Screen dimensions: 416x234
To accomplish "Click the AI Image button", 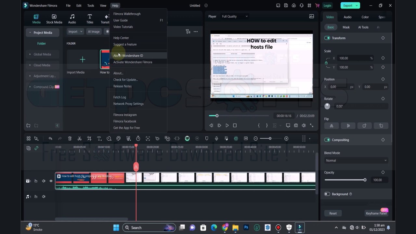I will 94,32.
